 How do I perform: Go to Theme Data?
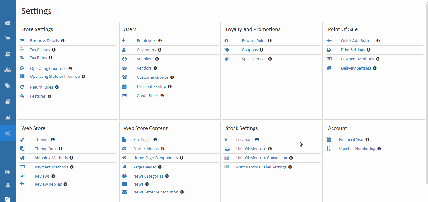(x=46, y=149)
